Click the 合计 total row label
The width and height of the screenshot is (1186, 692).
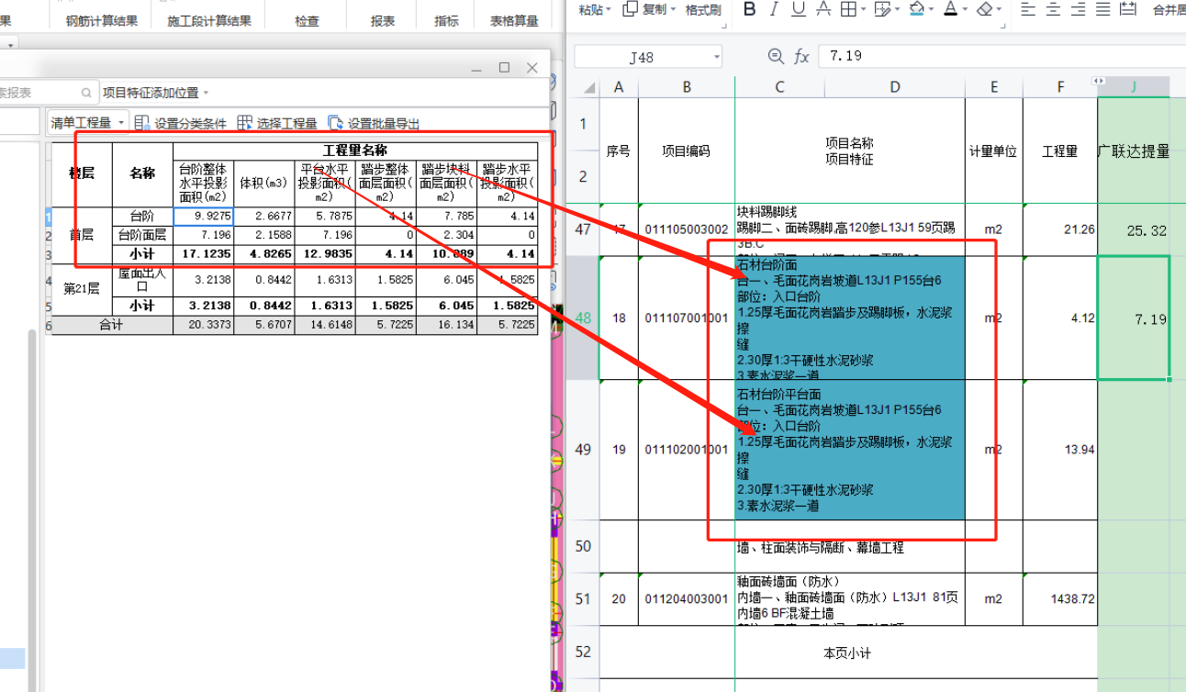point(112,325)
